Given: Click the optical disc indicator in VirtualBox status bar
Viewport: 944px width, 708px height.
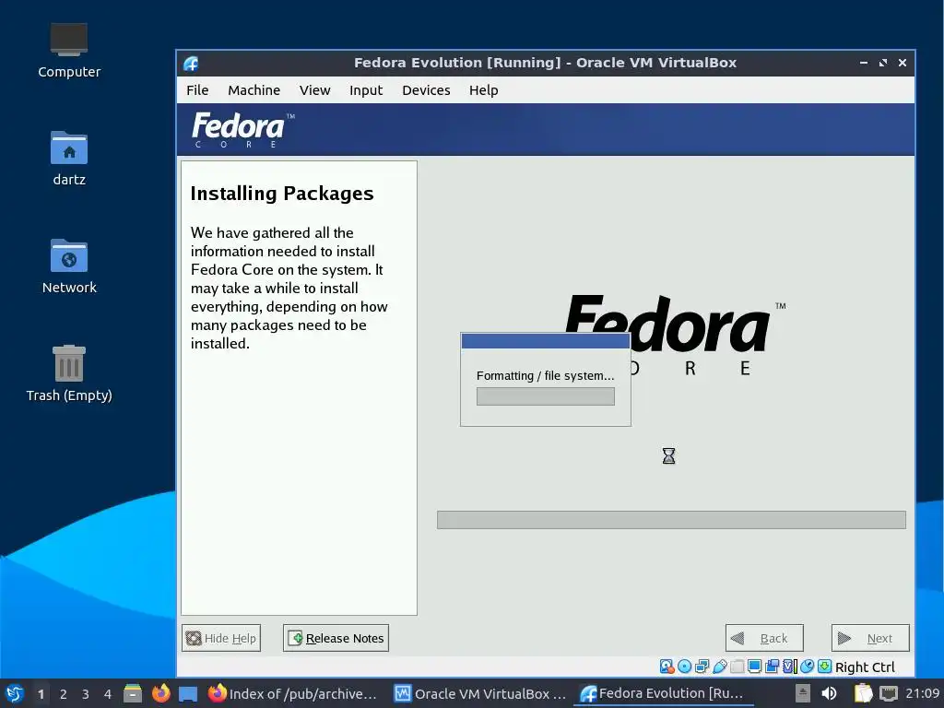Looking at the screenshot, I should coord(685,667).
